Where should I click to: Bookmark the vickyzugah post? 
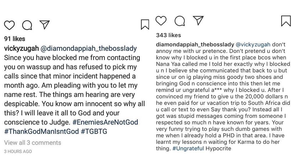[145, 25]
